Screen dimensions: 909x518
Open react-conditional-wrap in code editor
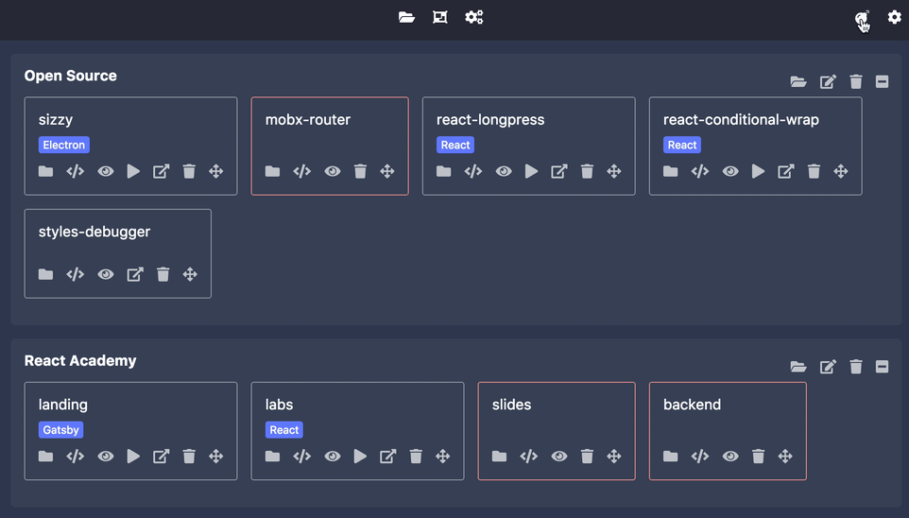[700, 171]
